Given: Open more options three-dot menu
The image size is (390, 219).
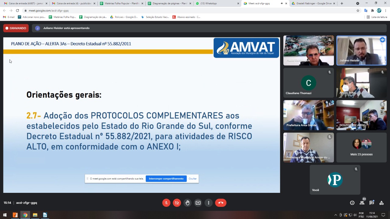Looking at the screenshot, I should [x=209, y=203].
